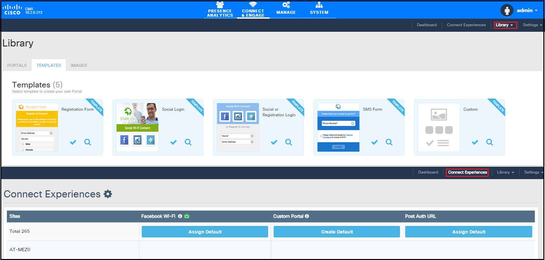Click Create Default under Custom Portal
This screenshot has height=260, width=545.
point(336,232)
